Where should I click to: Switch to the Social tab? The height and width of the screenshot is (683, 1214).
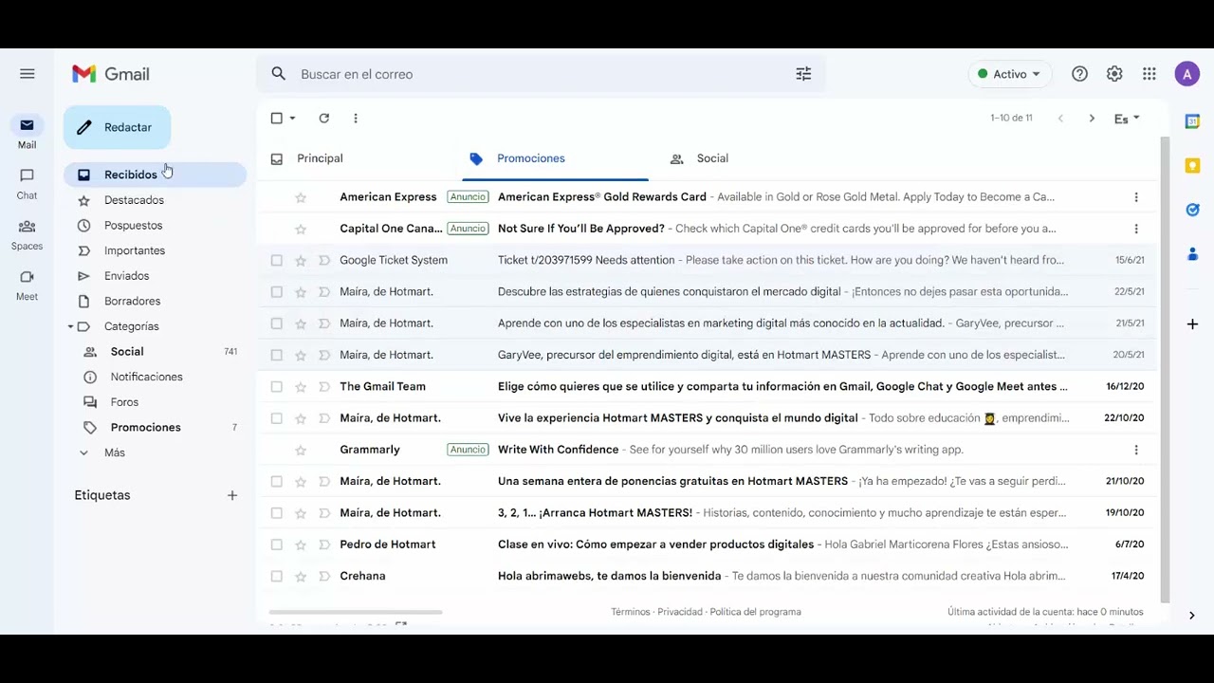tap(699, 158)
